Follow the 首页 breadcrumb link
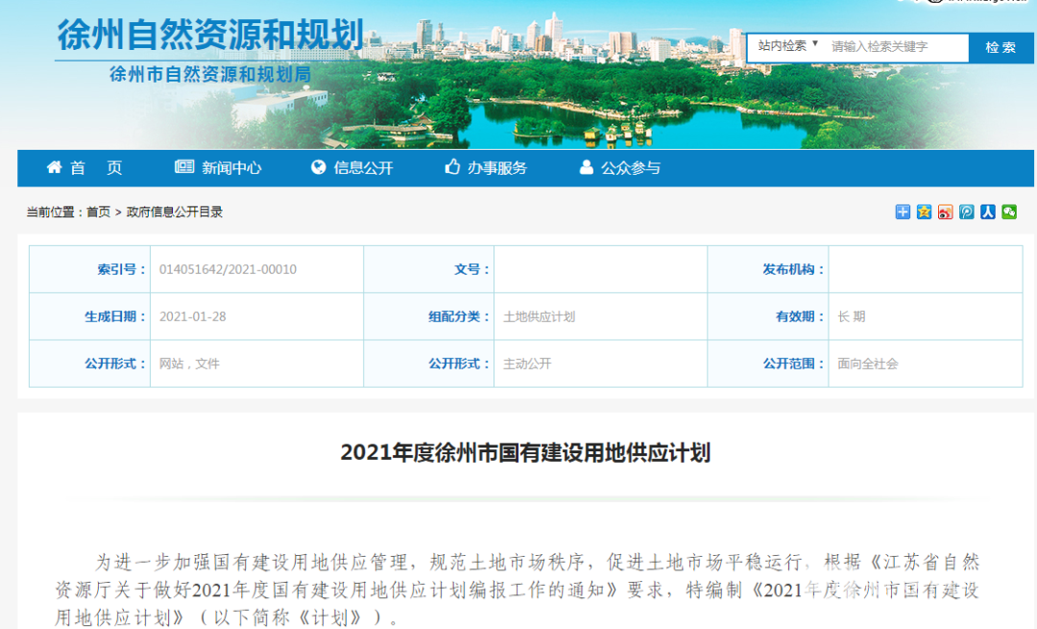 tap(98, 212)
